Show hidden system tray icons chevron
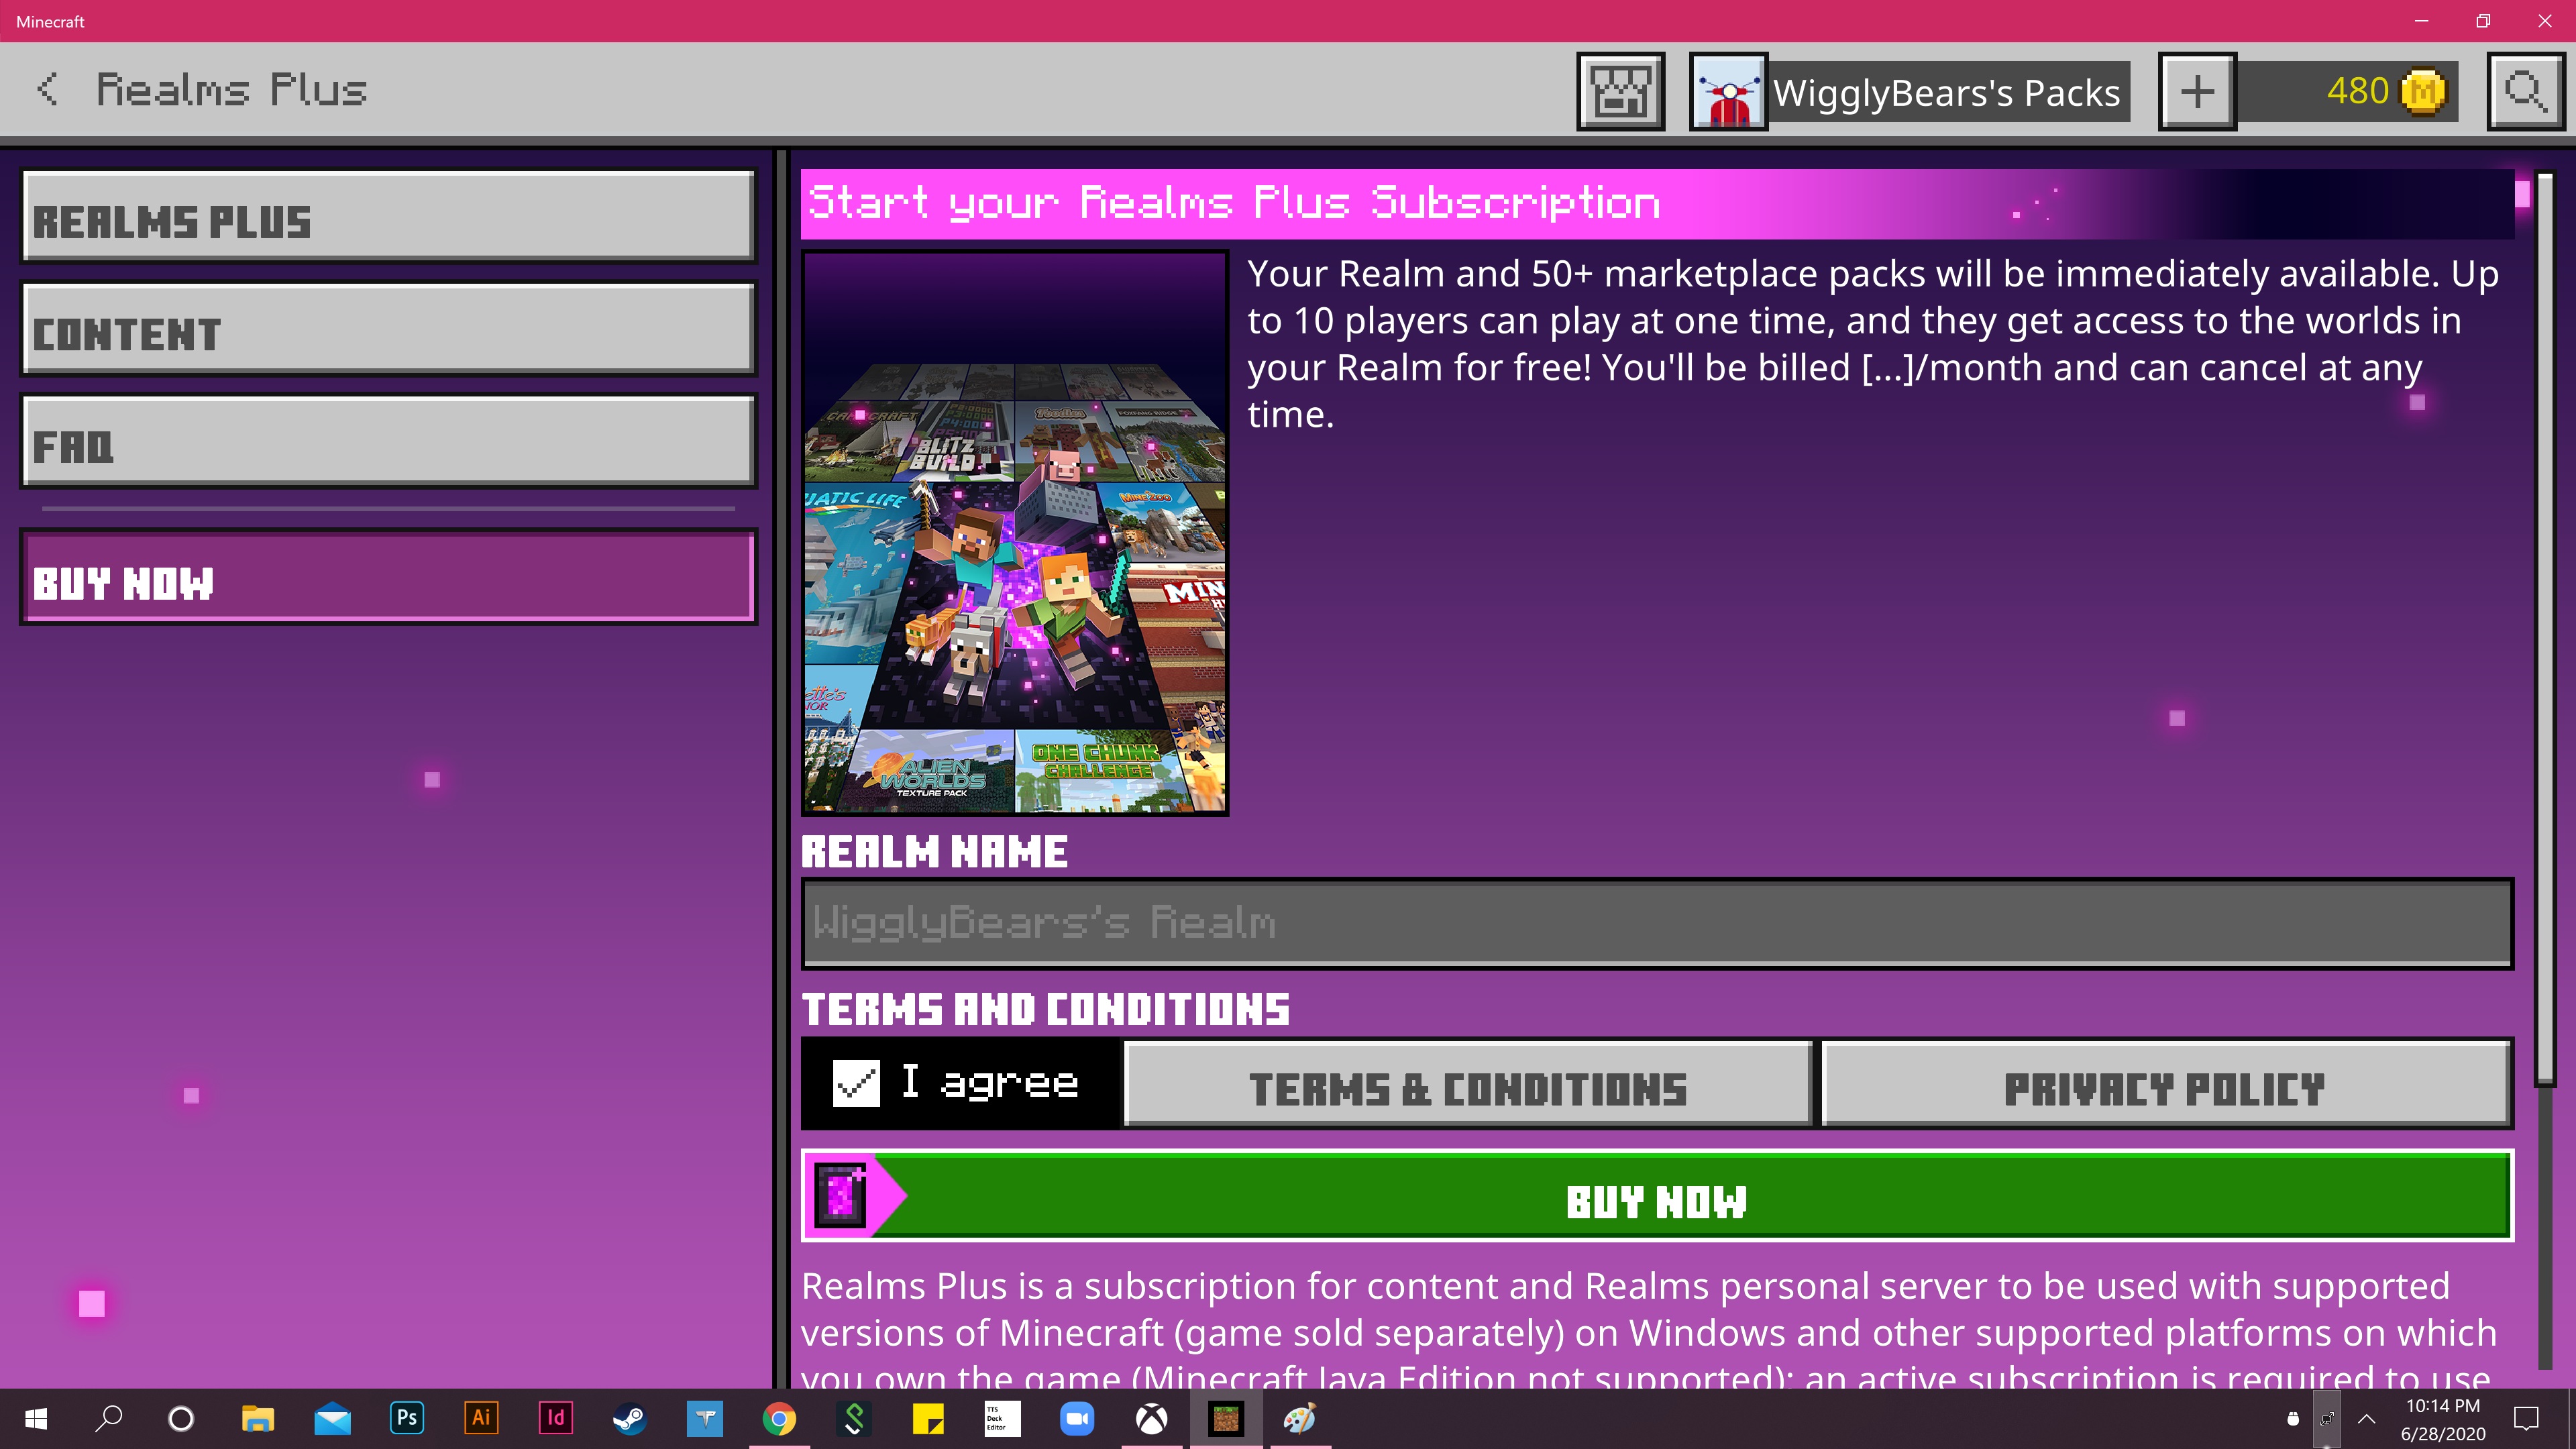The width and height of the screenshot is (2576, 1449). pos(2367,1418)
